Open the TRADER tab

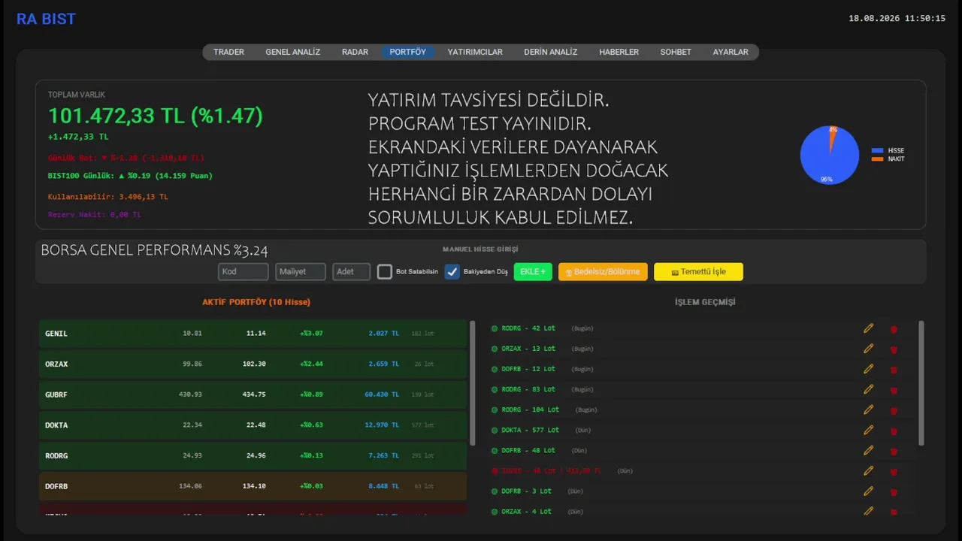point(228,52)
